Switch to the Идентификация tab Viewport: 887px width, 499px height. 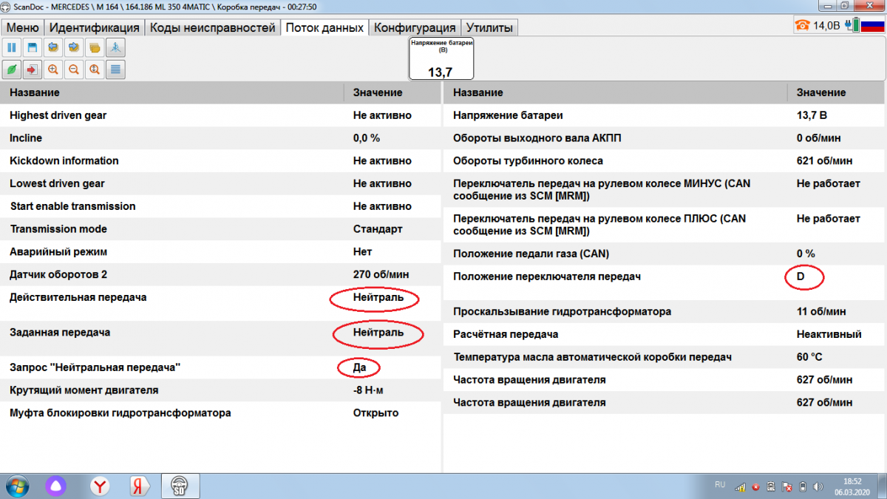point(94,27)
